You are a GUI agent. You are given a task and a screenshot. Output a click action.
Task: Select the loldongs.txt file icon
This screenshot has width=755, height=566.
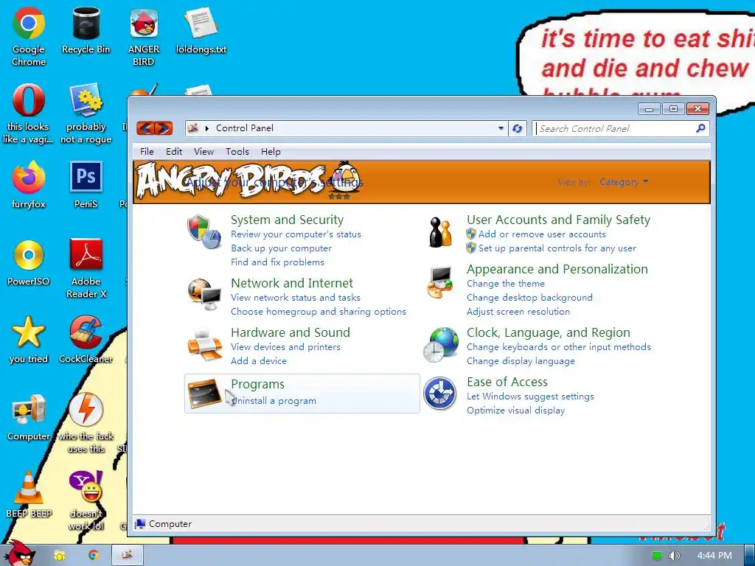point(201,29)
